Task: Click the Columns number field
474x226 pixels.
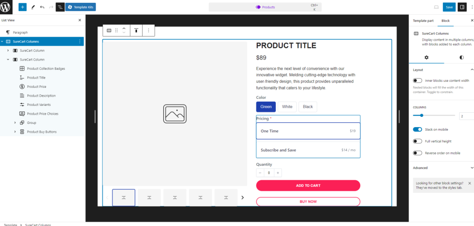Action: [467, 116]
